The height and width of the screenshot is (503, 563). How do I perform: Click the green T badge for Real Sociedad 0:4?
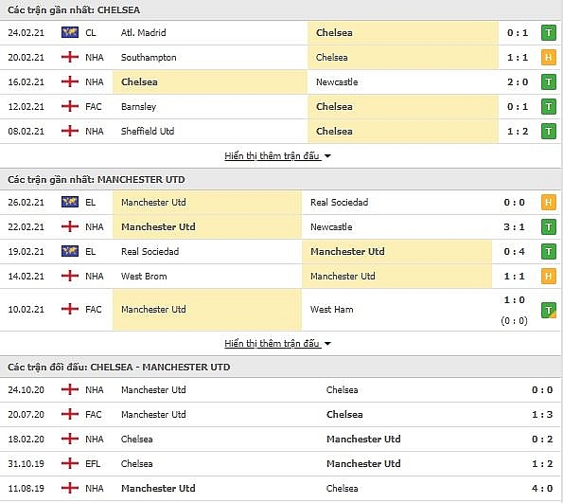coord(548,252)
